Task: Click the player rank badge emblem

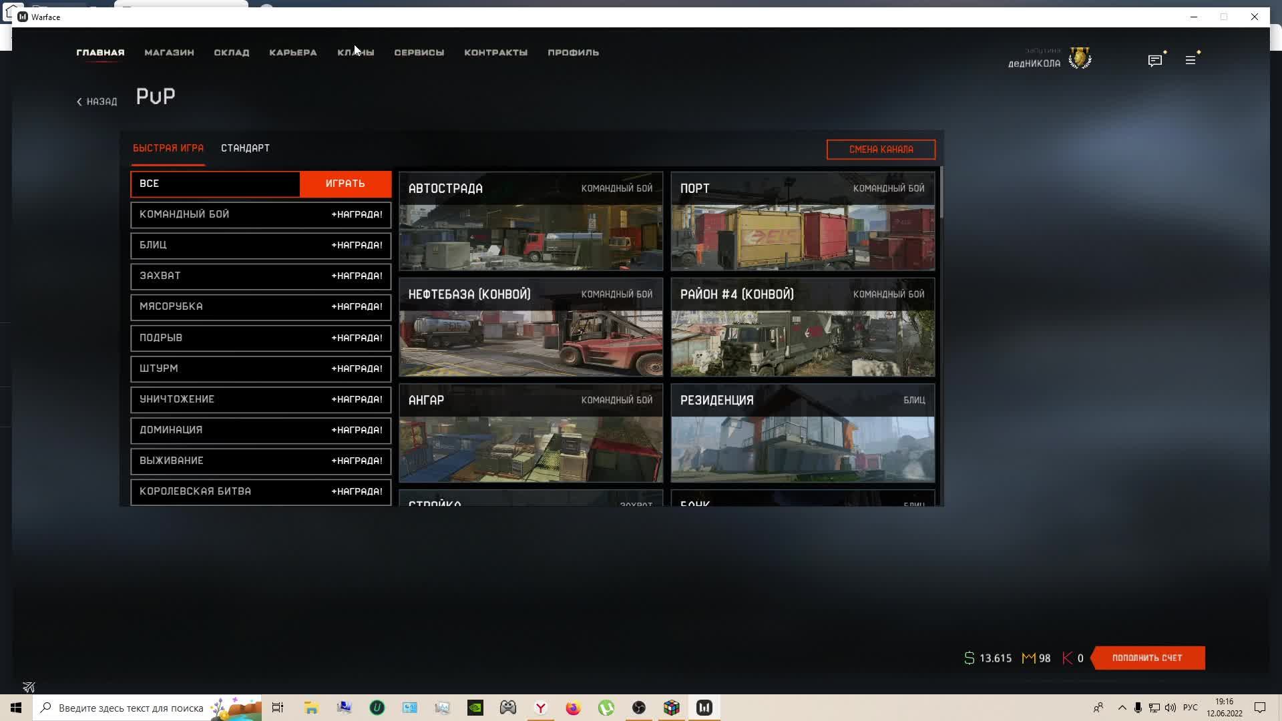Action: coord(1080,58)
